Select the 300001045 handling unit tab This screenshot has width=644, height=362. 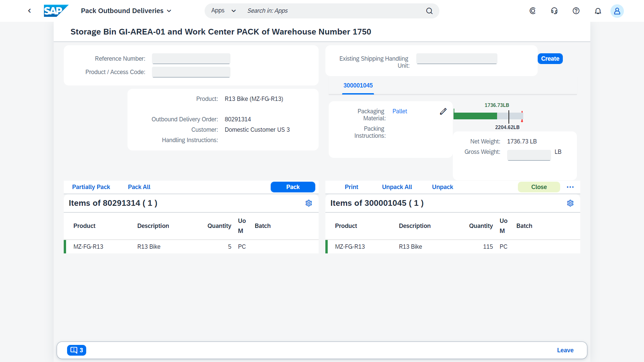click(x=358, y=85)
